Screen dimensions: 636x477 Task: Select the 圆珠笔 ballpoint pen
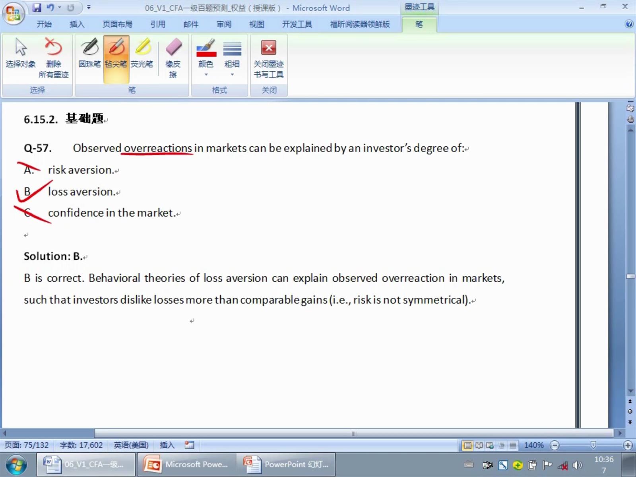click(89, 54)
